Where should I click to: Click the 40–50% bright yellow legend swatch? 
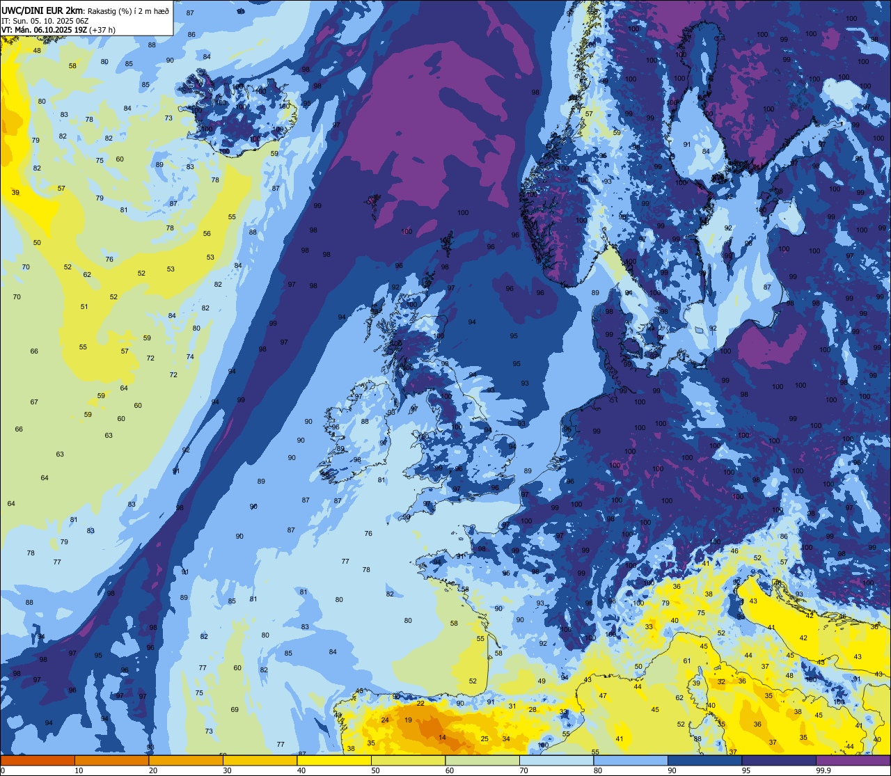[x=334, y=760]
